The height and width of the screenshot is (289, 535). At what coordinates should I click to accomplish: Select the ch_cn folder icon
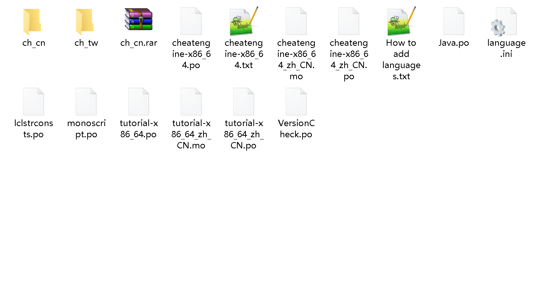tap(33, 21)
